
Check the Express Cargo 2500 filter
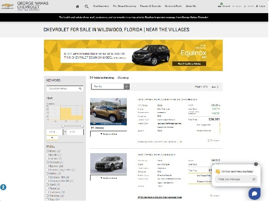(47, 170)
